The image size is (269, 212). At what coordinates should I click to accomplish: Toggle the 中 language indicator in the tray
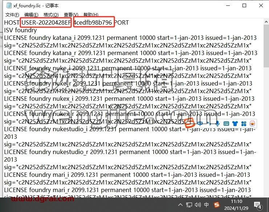click(x=207, y=205)
